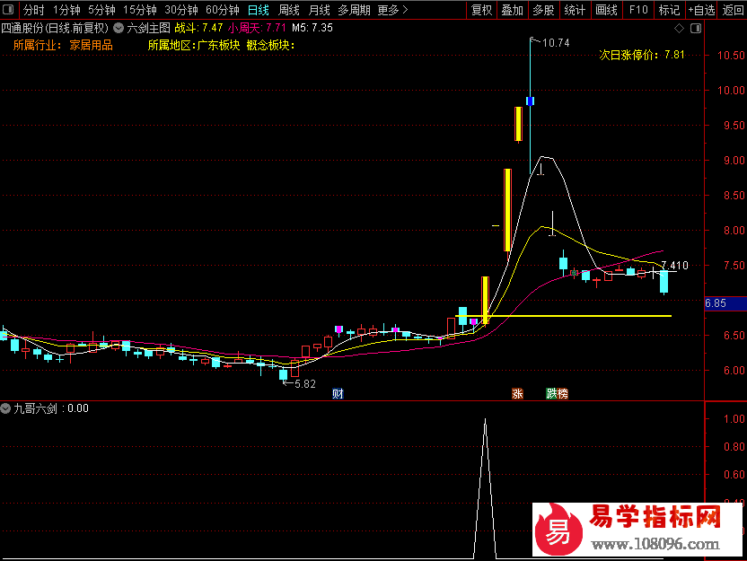This screenshot has width=747, height=561.
Task: Toggle 叠加 overlay comparison
Action: point(513,11)
